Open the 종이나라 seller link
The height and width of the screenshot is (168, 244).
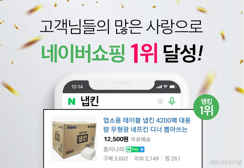[x=114, y=149]
